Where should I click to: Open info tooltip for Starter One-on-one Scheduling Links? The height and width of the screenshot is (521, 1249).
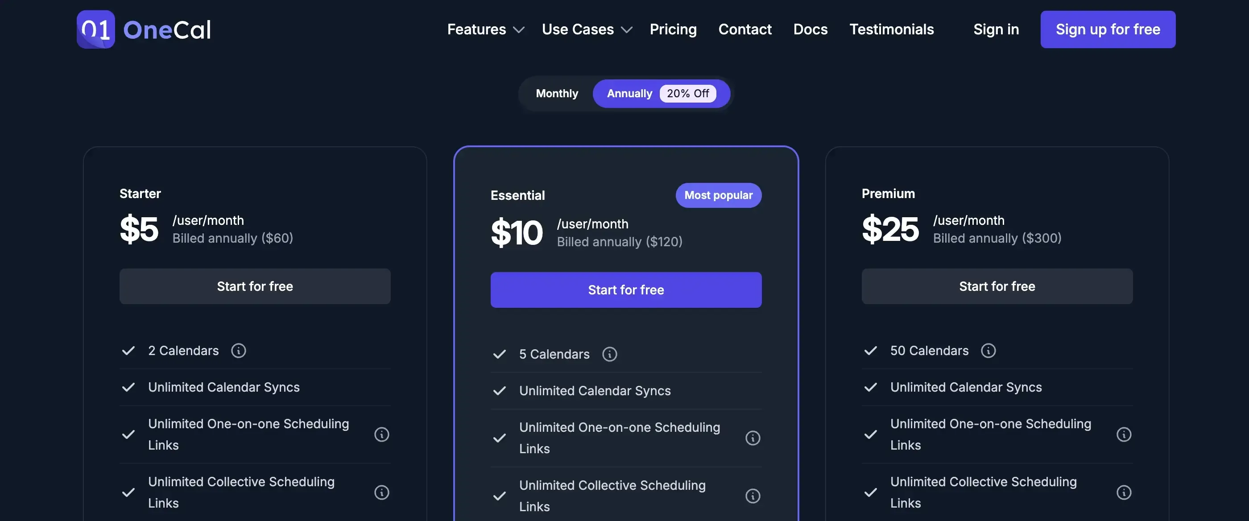click(x=381, y=434)
